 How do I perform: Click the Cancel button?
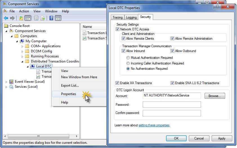pos(199,138)
